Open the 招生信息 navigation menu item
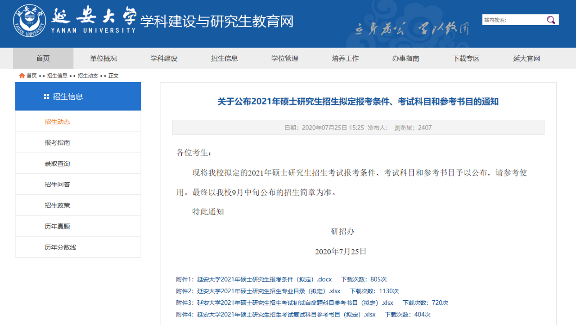The width and height of the screenshot is (576, 325). [225, 58]
